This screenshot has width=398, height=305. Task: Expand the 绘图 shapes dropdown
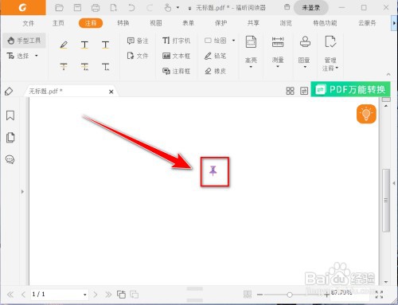[233, 41]
